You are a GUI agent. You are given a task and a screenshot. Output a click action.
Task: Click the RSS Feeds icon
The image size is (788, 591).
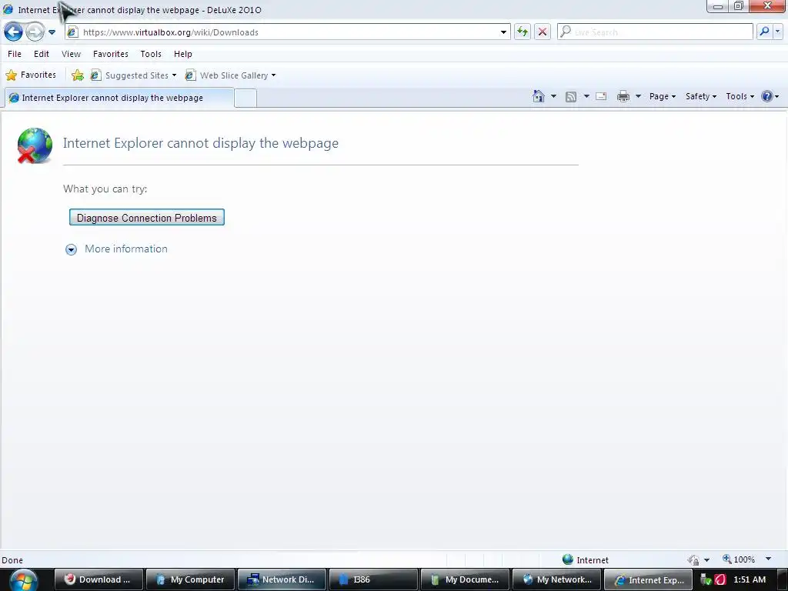tap(571, 96)
